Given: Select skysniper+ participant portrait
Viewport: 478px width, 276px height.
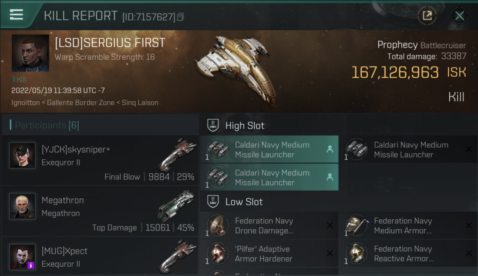Looking at the screenshot, I should click(x=22, y=156).
